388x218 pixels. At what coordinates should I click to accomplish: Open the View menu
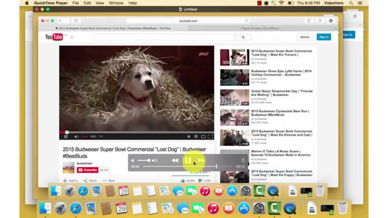[x=100, y=3]
